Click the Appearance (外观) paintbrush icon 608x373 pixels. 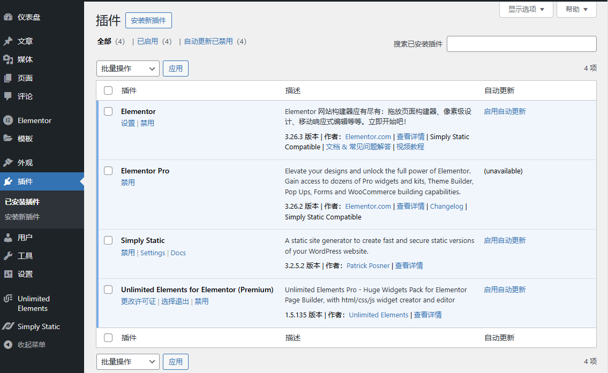(8, 163)
